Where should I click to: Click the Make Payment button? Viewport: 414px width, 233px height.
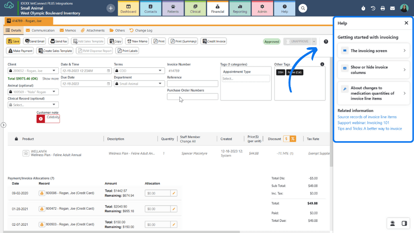[20, 51]
